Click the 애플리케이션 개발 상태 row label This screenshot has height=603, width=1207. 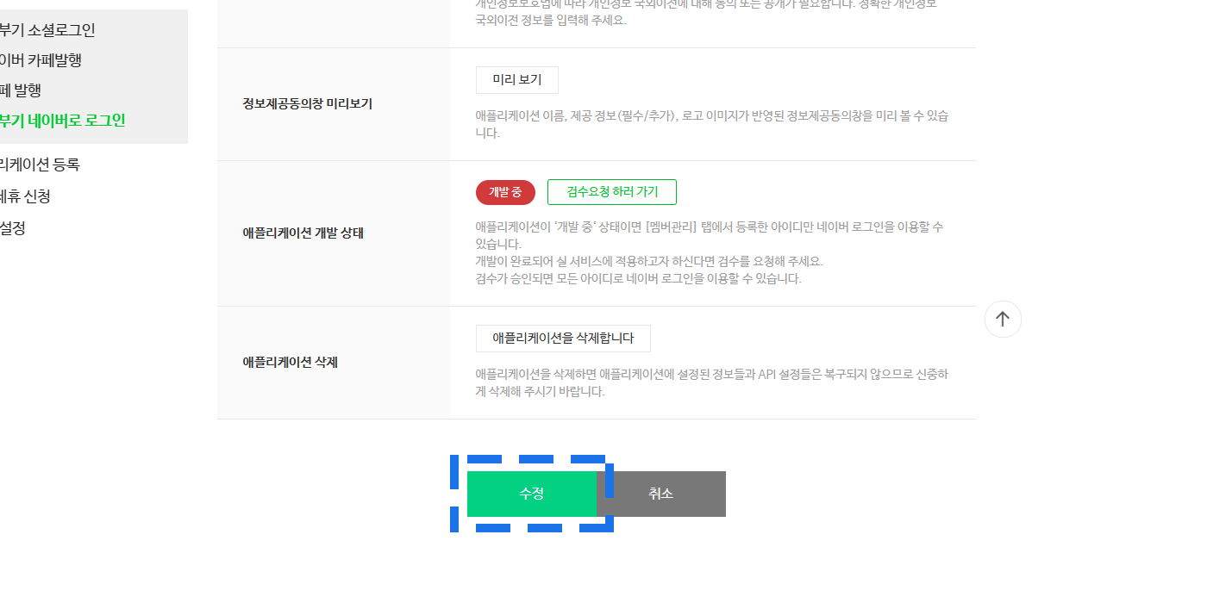pyautogui.click(x=303, y=233)
